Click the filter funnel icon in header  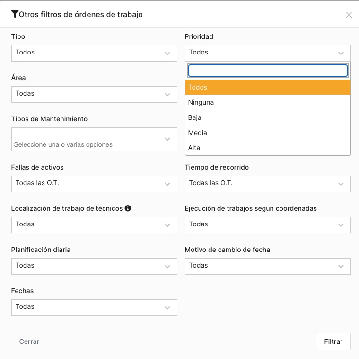15,14
